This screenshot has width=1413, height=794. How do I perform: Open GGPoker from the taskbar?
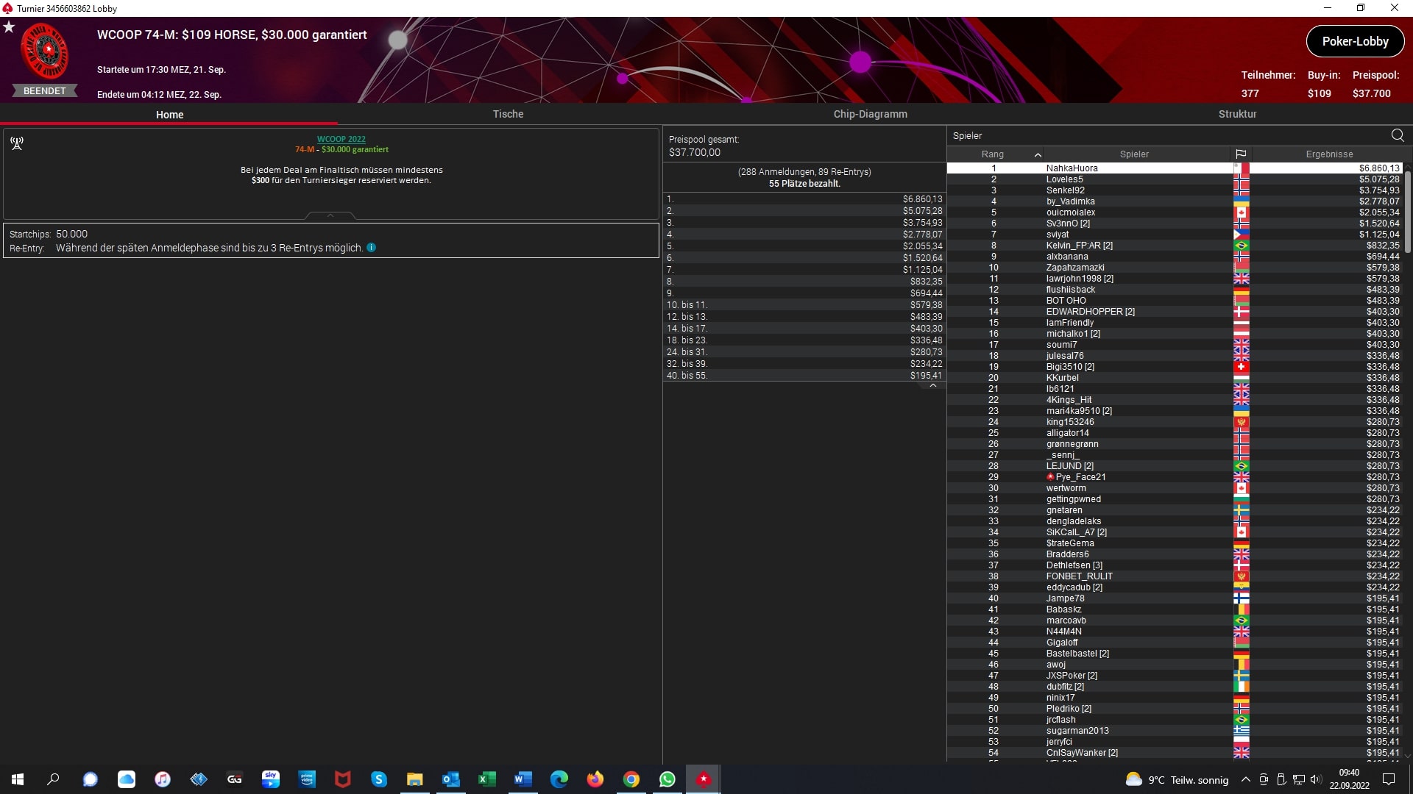point(235,779)
